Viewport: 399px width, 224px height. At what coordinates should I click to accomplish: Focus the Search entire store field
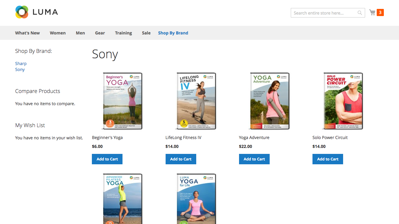tap(328, 13)
